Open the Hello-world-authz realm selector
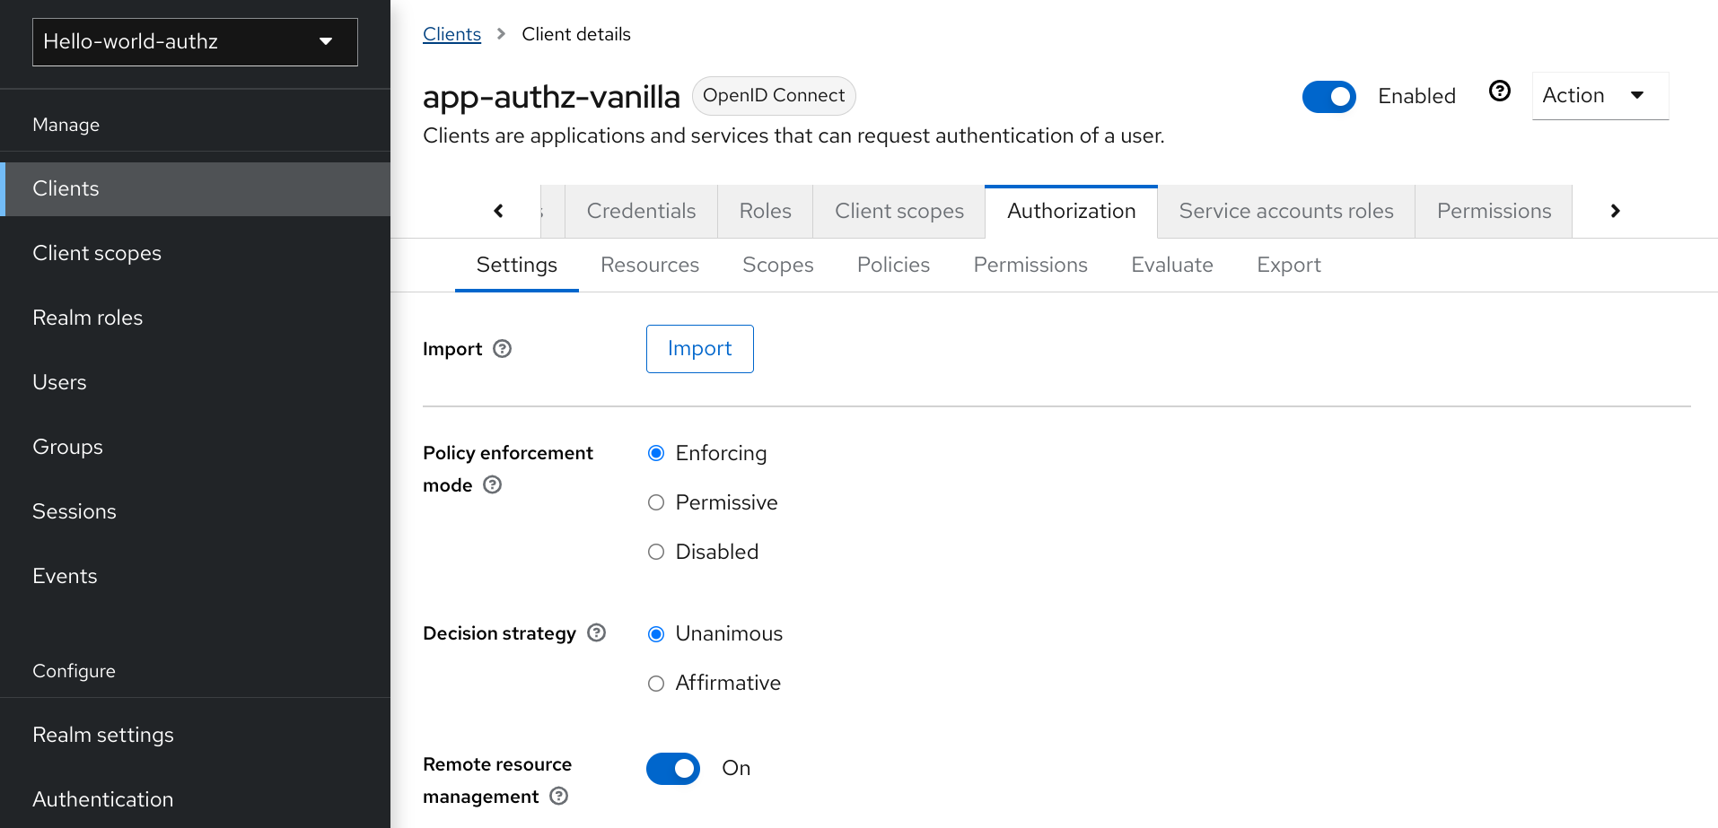 (x=194, y=41)
